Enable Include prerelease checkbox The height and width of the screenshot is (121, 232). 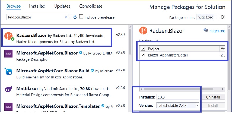[81, 17]
